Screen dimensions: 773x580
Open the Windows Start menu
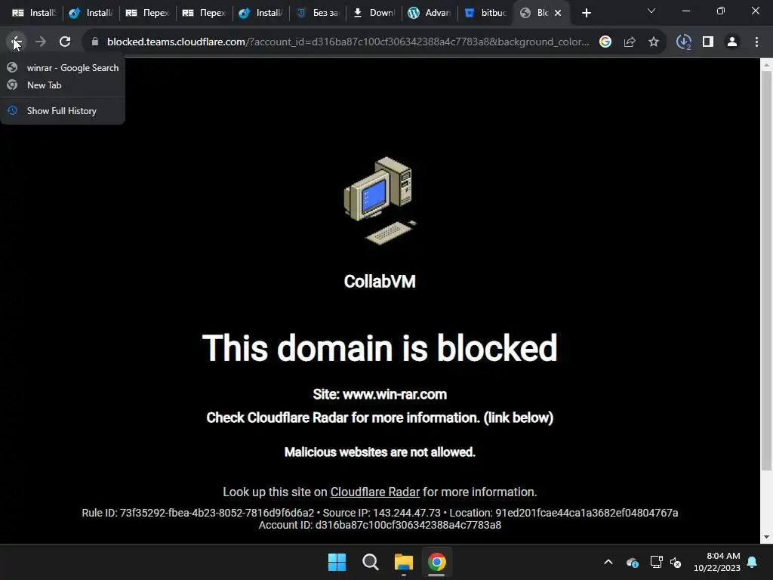pos(337,562)
